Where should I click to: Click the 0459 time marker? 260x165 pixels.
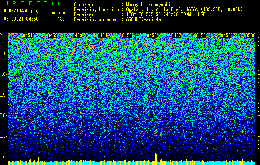click(226, 35)
